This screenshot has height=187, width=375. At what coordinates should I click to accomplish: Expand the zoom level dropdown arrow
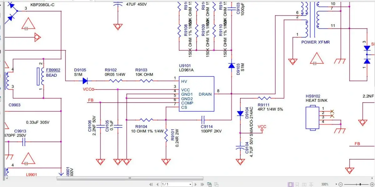point(336,185)
